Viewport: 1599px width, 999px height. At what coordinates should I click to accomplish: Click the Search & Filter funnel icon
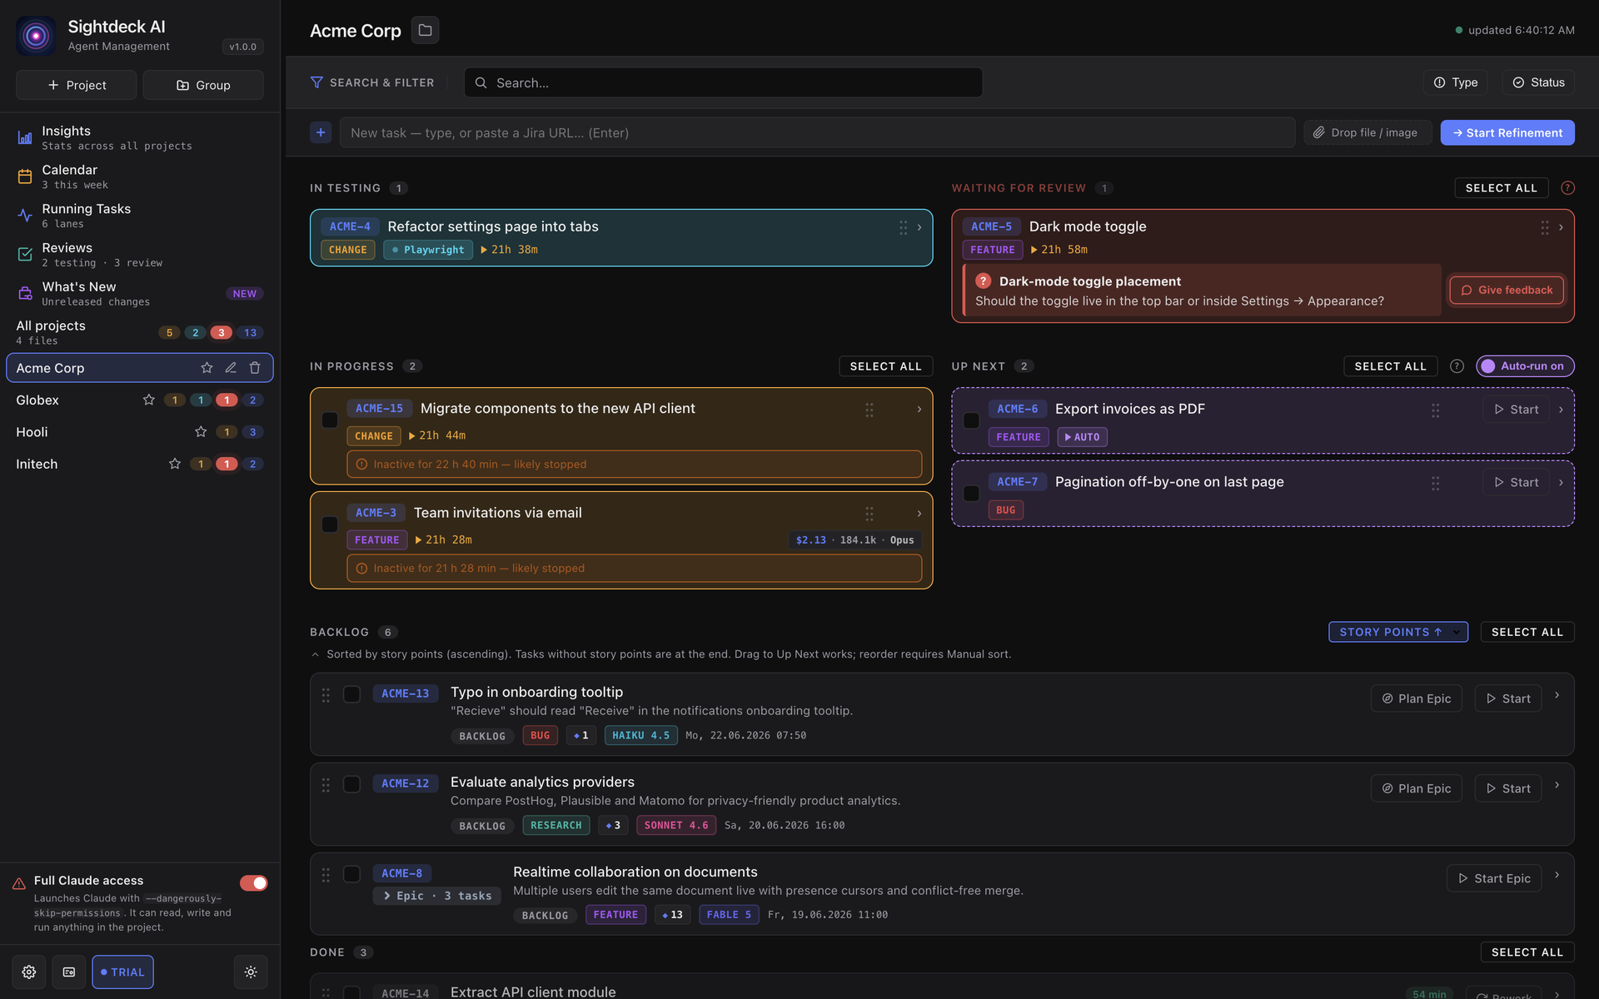click(x=316, y=82)
